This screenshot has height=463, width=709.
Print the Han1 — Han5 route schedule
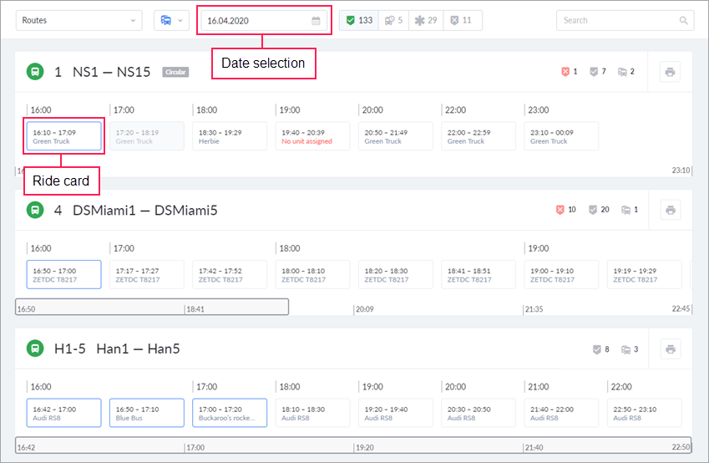[x=670, y=349]
